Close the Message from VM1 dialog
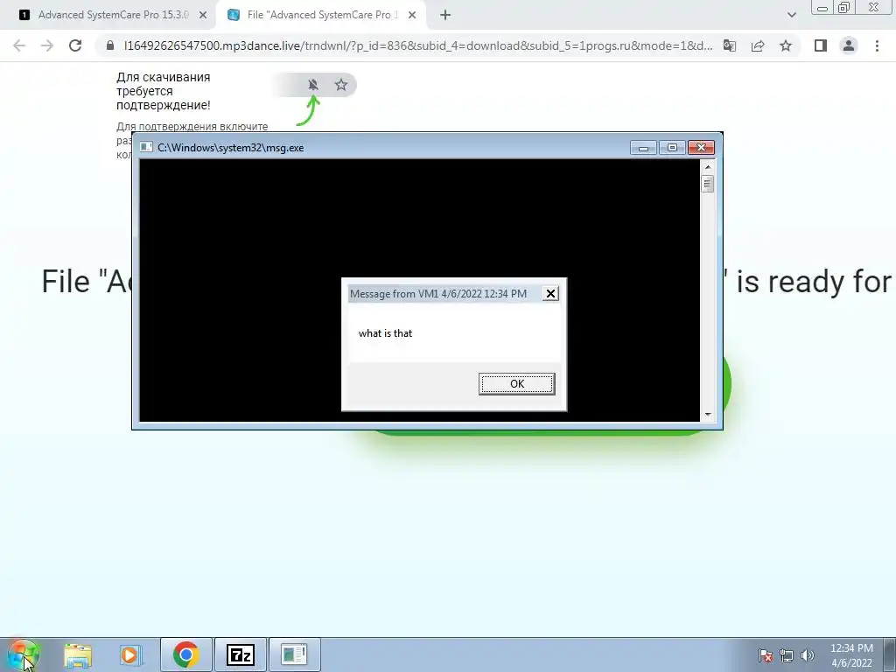The image size is (896, 672). pos(550,294)
